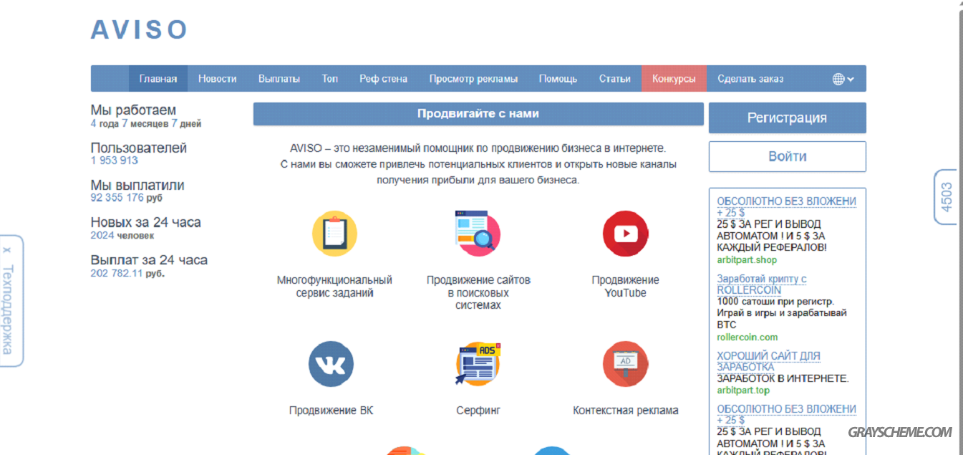Close the Техподдержка tab with its x
Image resolution: width=963 pixels, height=455 pixels.
click(7, 250)
